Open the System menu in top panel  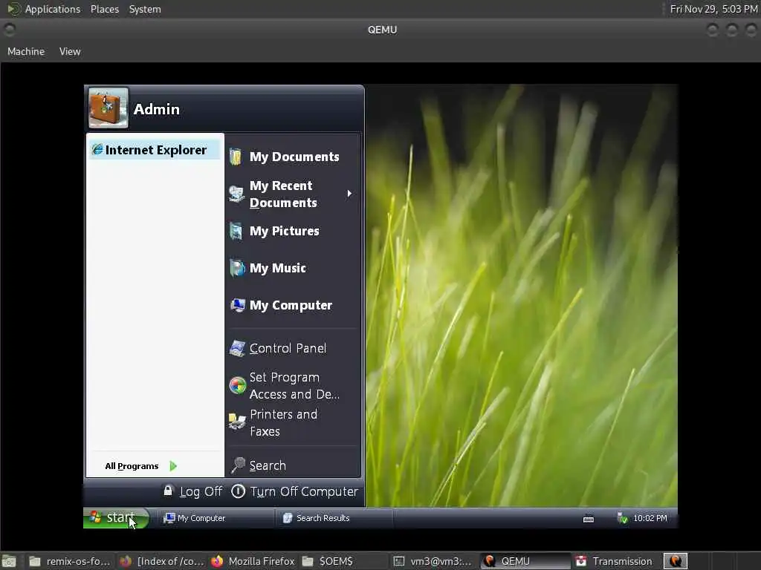tap(145, 9)
